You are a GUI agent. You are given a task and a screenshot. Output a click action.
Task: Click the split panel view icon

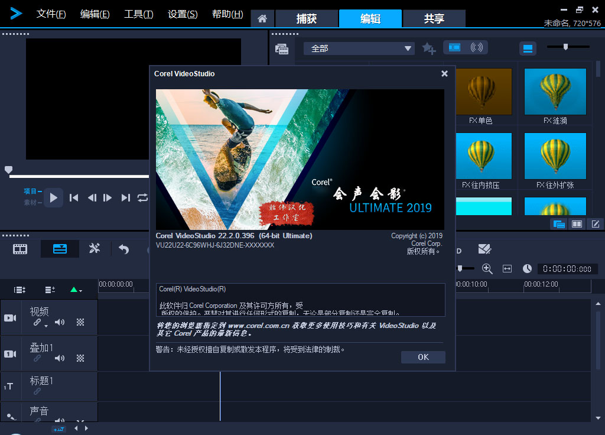pos(577,224)
